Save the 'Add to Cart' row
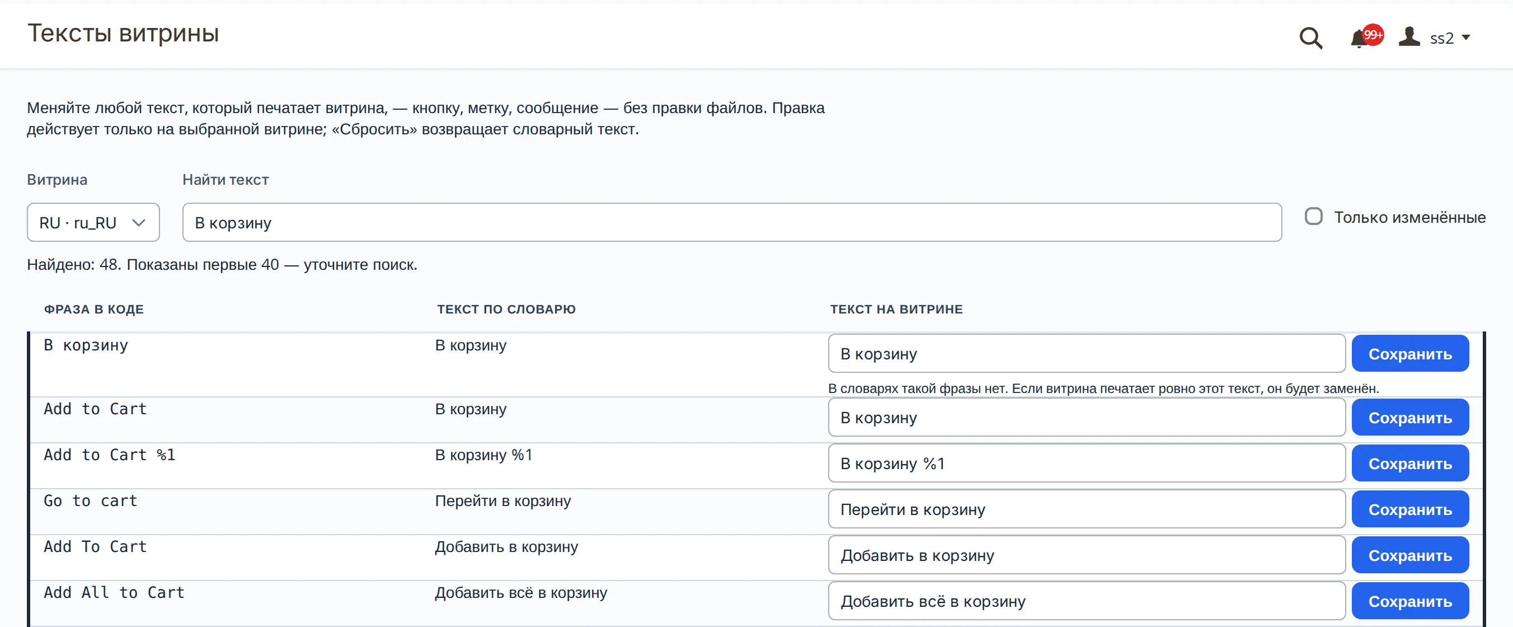1513x627 pixels. (x=1409, y=418)
